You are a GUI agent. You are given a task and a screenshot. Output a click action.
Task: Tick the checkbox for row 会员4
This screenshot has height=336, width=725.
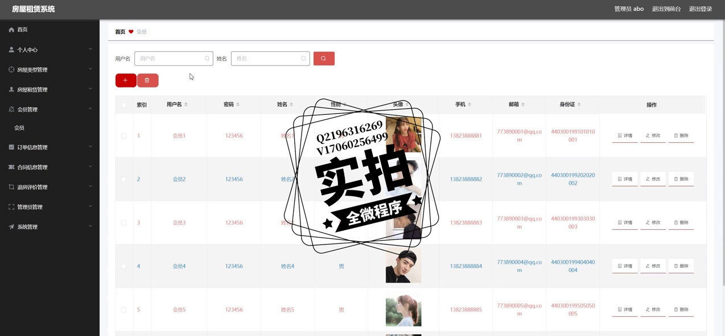123,266
